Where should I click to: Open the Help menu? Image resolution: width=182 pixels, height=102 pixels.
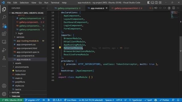[64, 3]
